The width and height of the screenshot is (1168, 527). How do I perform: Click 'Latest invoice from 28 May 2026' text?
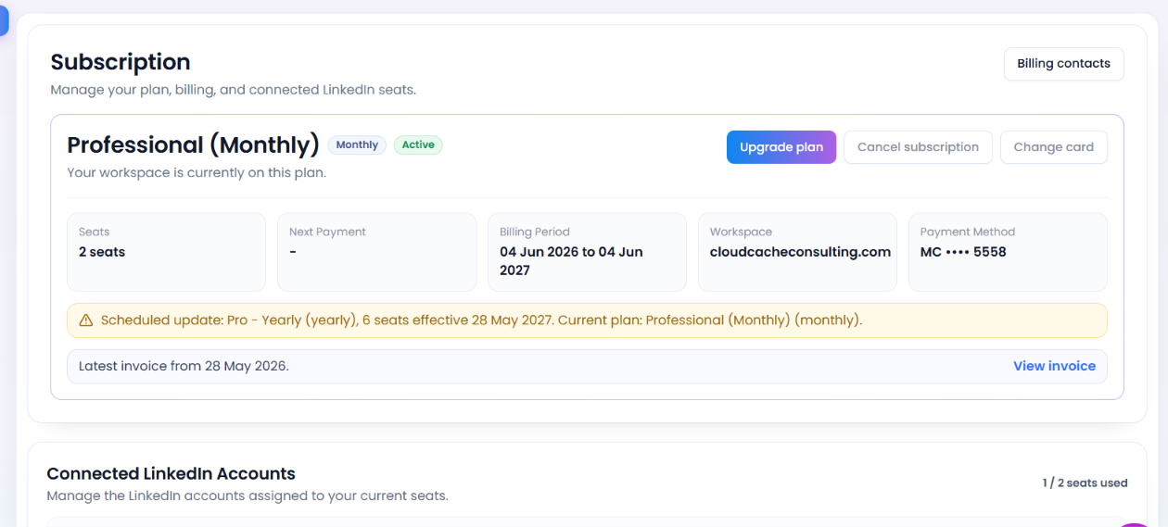pyautogui.click(x=184, y=366)
